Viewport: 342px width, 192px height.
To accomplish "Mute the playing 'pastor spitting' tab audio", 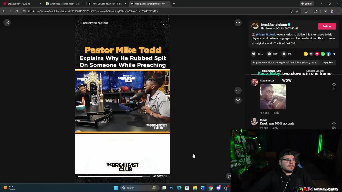I will point(163,4).
